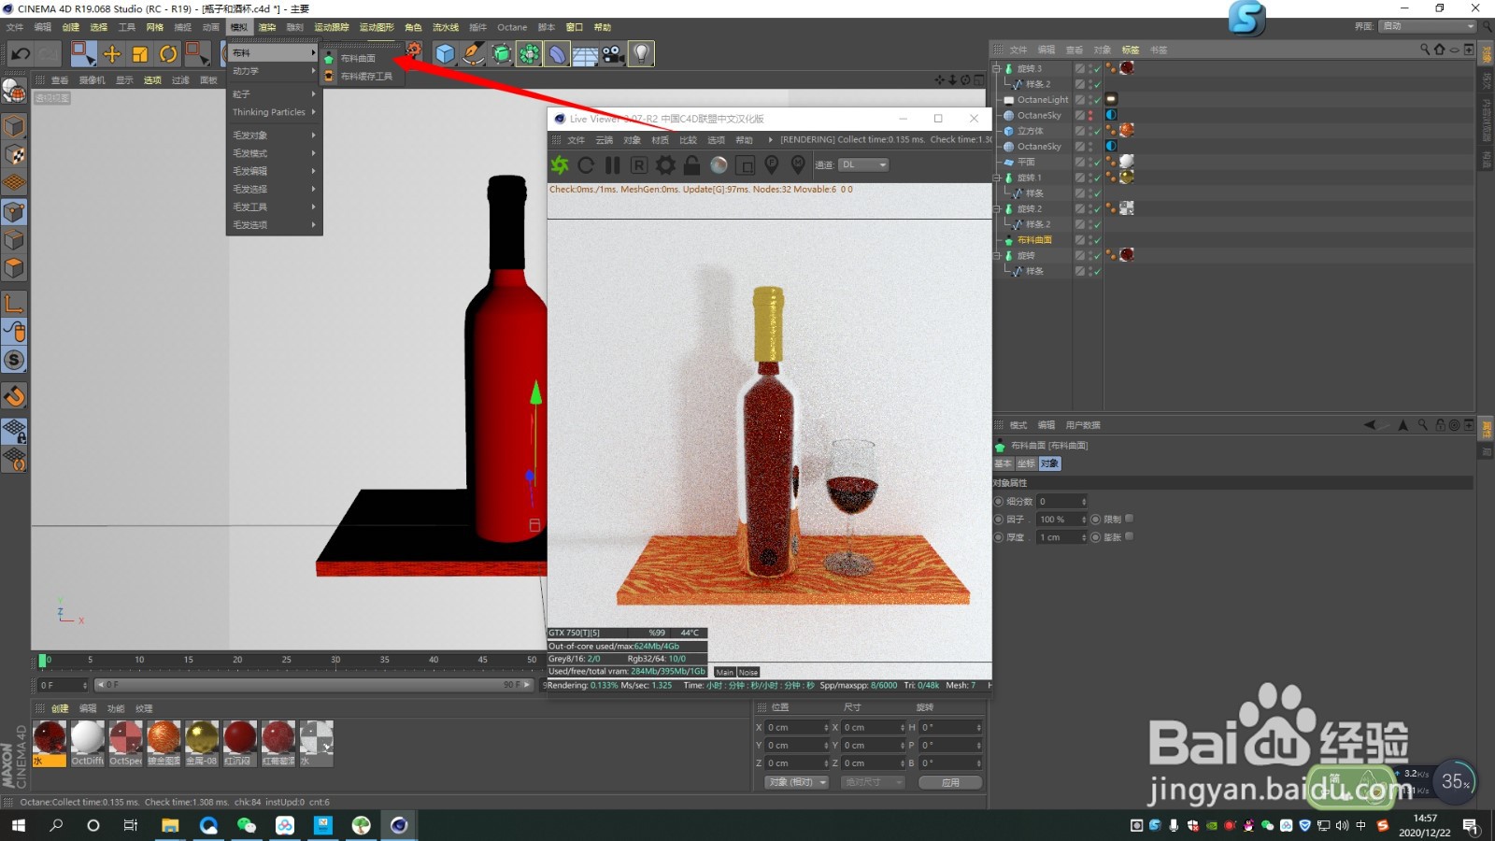
Task: Click the timeline start frame marker 0
Action: coord(43,661)
